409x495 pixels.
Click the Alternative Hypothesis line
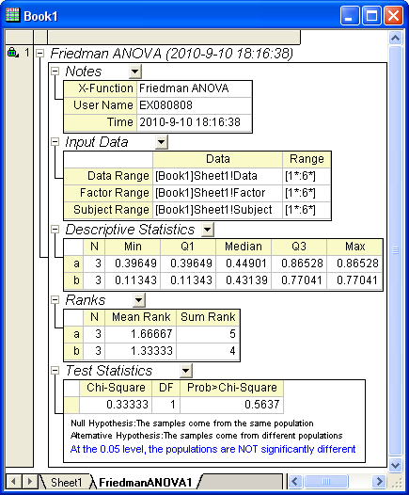coord(207,436)
